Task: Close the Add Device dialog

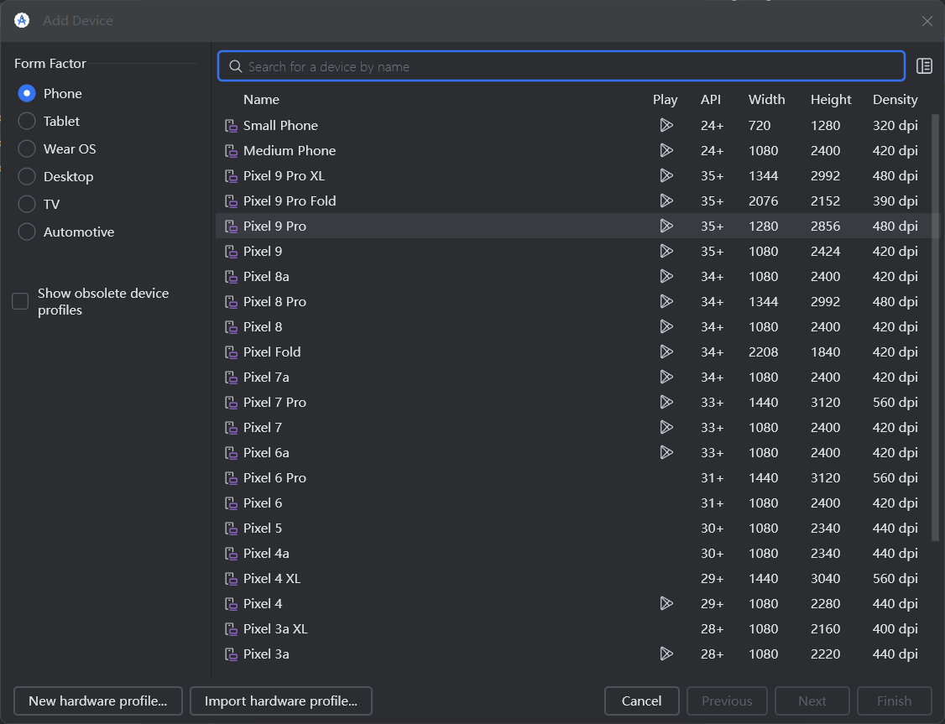Action: pos(927,21)
